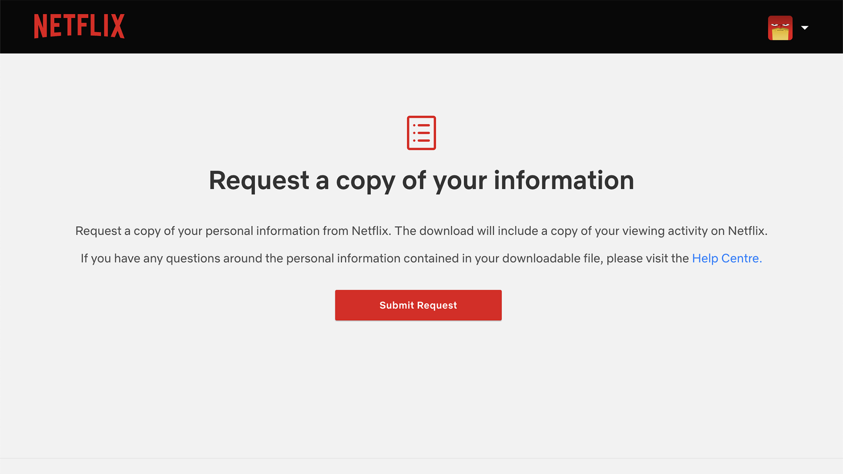Click the bulleted list icon above the title
Image resolution: width=843 pixels, height=474 pixels.
click(421, 133)
